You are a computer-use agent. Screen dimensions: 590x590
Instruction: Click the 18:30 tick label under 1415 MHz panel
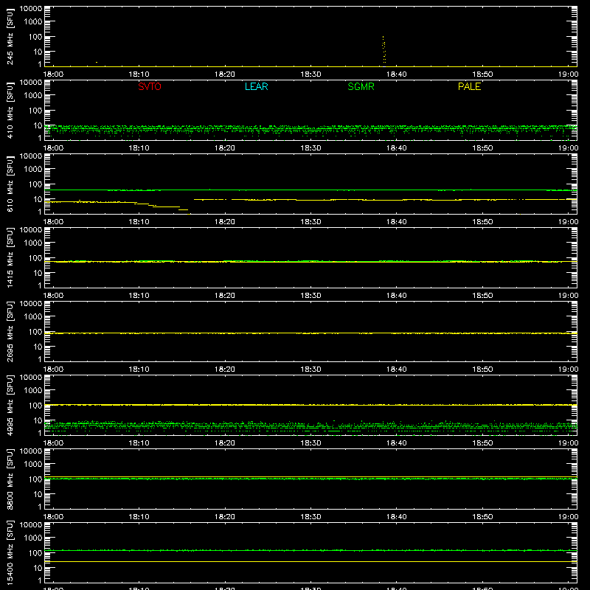(x=310, y=296)
